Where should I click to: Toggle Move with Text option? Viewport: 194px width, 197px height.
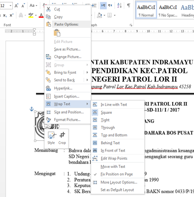pyautogui.click(x=113, y=167)
